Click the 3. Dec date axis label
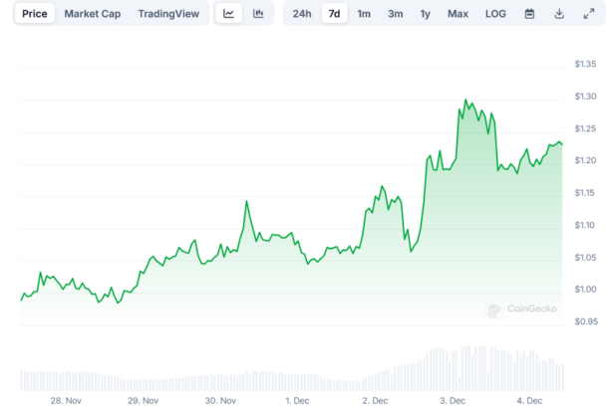Screen dimensions: 613x408 point(453,400)
